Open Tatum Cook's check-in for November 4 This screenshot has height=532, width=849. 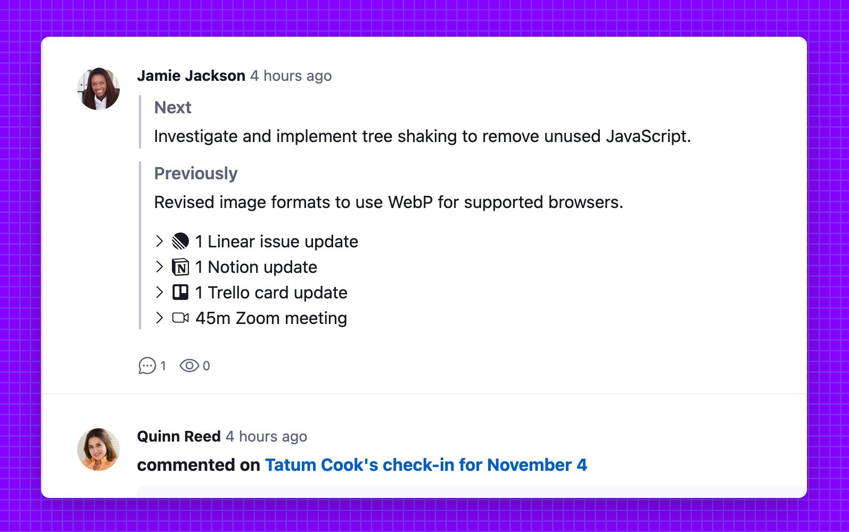click(x=426, y=465)
